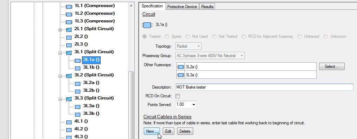The image size is (357, 139).
Task: Collapse the 3L2 split circuit node
Action: [60, 76]
